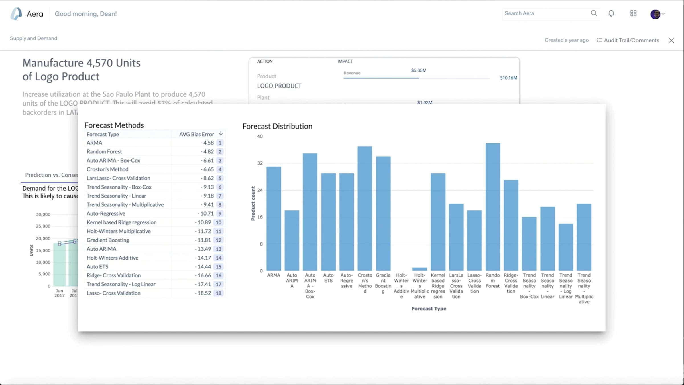
Task: Click the user profile avatar
Action: pyautogui.click(x=655, y=14)
